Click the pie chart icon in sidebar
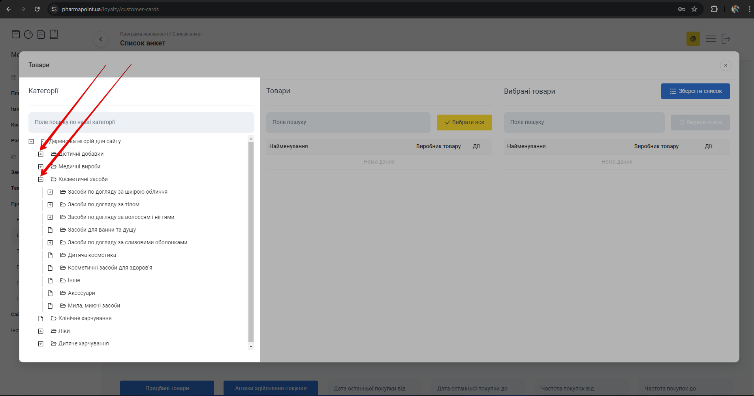 click(28, 34)
